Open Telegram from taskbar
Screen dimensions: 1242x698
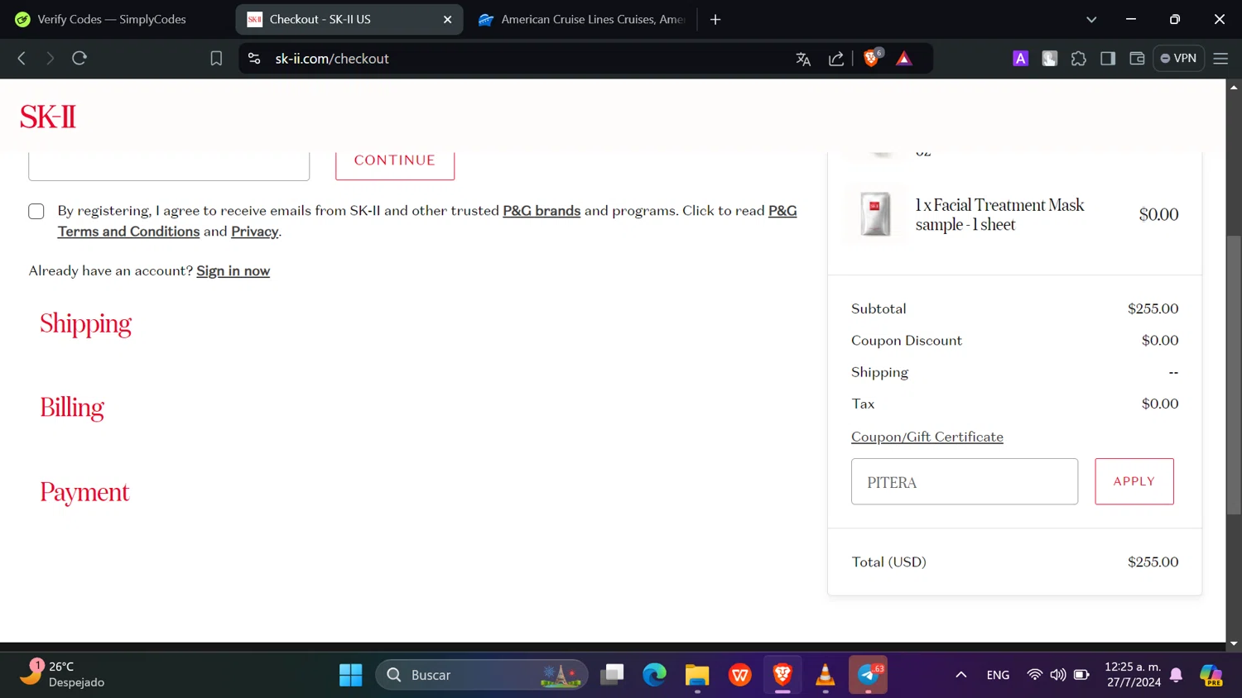click(x=868, y=675)
